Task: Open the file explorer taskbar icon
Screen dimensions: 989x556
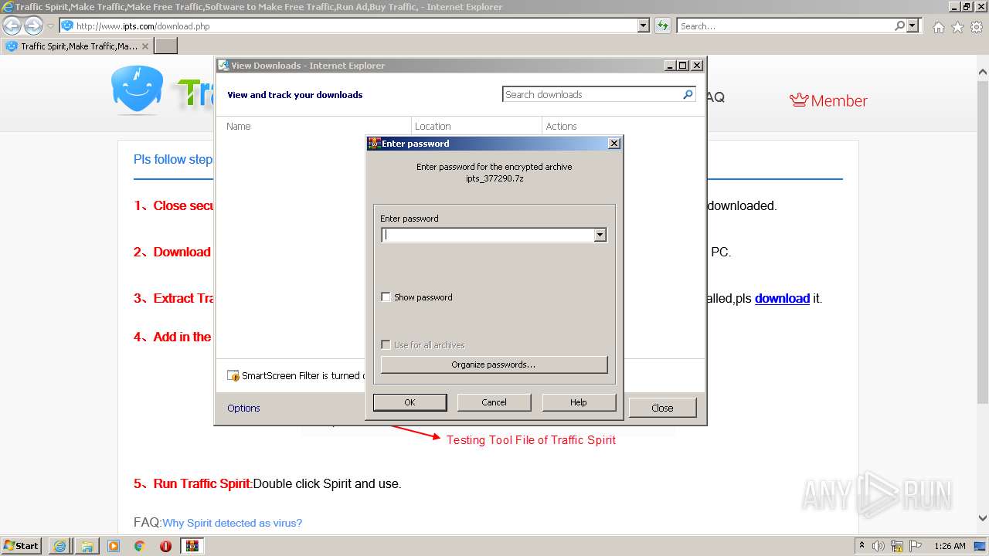Action: [x=87, y=546]
